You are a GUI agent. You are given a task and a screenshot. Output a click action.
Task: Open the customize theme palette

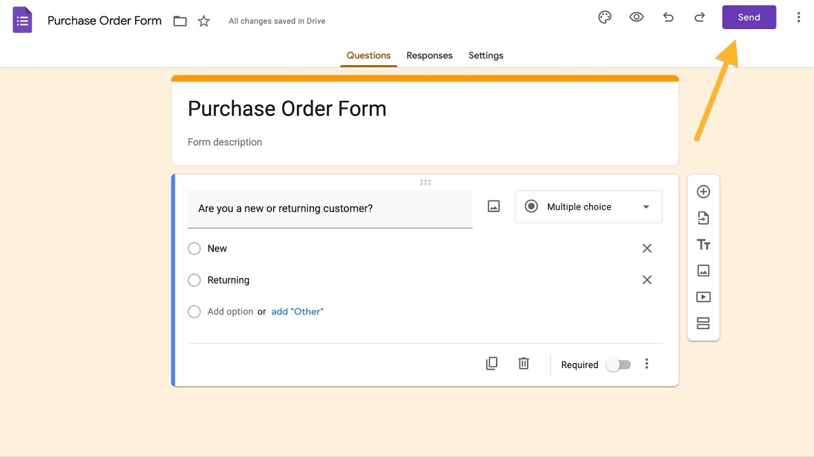[x=604, y=17]
